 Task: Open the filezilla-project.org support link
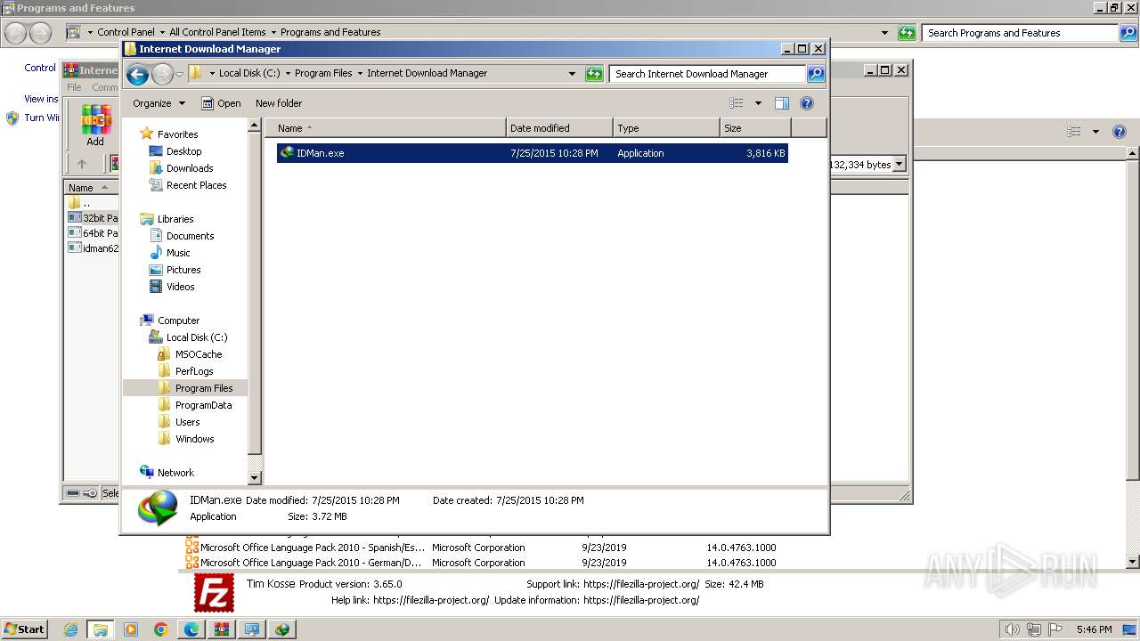(x=641, y=584)
